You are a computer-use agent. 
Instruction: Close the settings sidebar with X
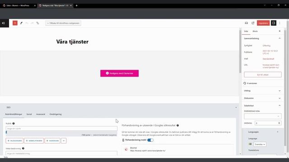(x=280, y=31)
